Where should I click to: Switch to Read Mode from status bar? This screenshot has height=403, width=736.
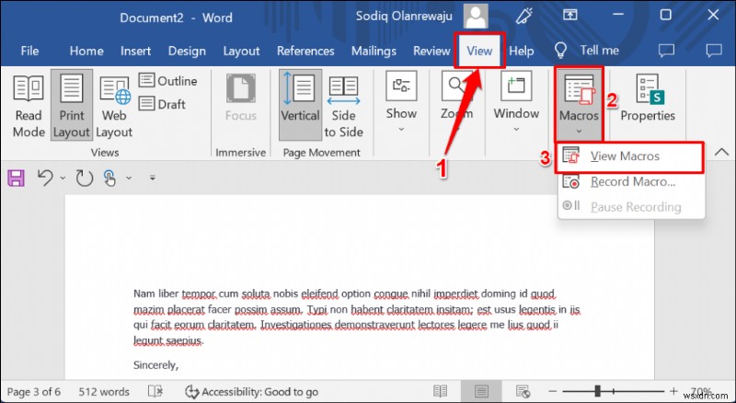tap(441, 391)
